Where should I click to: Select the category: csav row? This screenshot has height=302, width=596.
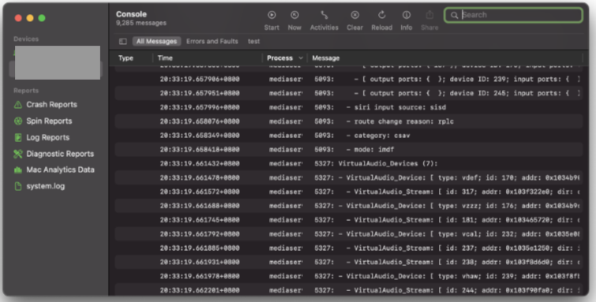(349, 136)
